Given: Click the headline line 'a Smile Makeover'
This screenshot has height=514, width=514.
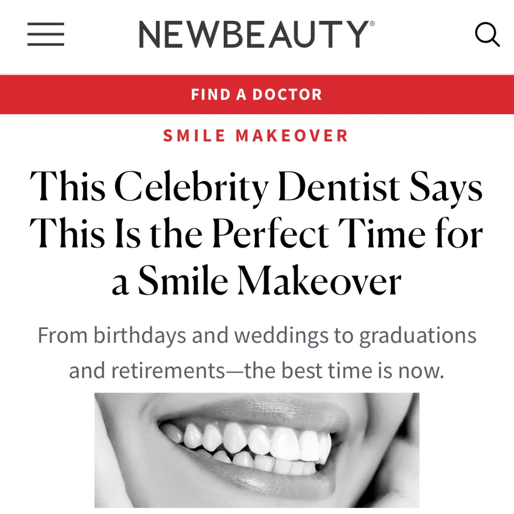Looking at the screenshot, I should point(257,281).
